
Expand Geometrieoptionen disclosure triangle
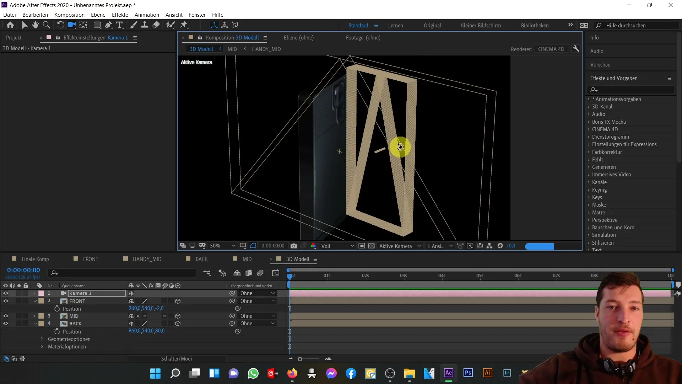coord(42,338)
